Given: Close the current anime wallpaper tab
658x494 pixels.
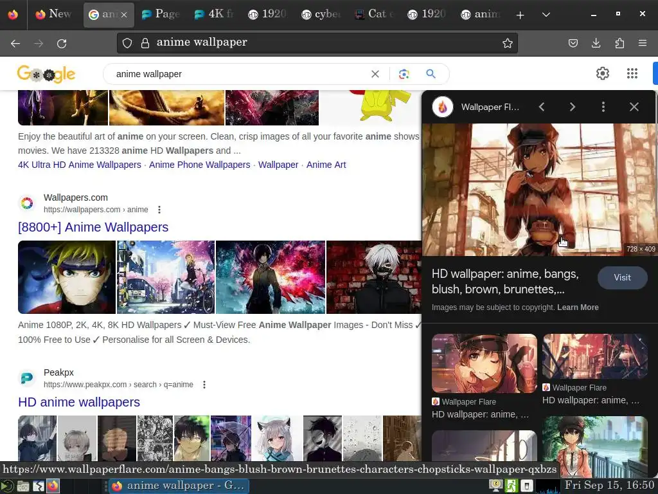Looking at the screenshot, I should click(x=124, y=15).
